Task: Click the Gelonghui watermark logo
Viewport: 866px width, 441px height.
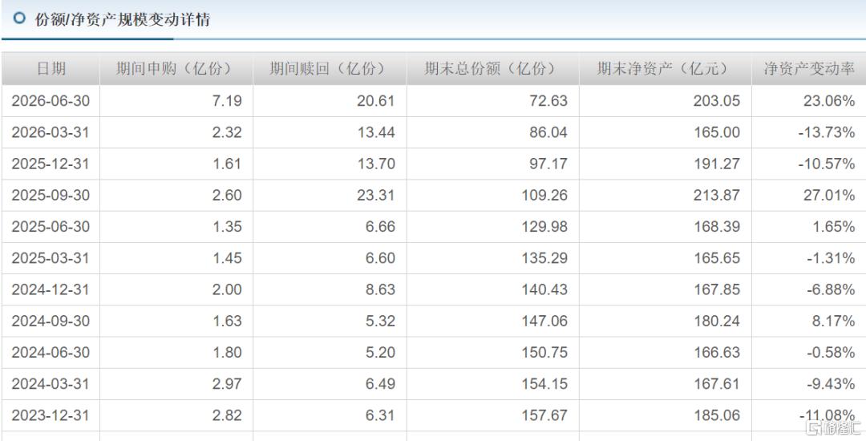Action: tap(833, 427)
